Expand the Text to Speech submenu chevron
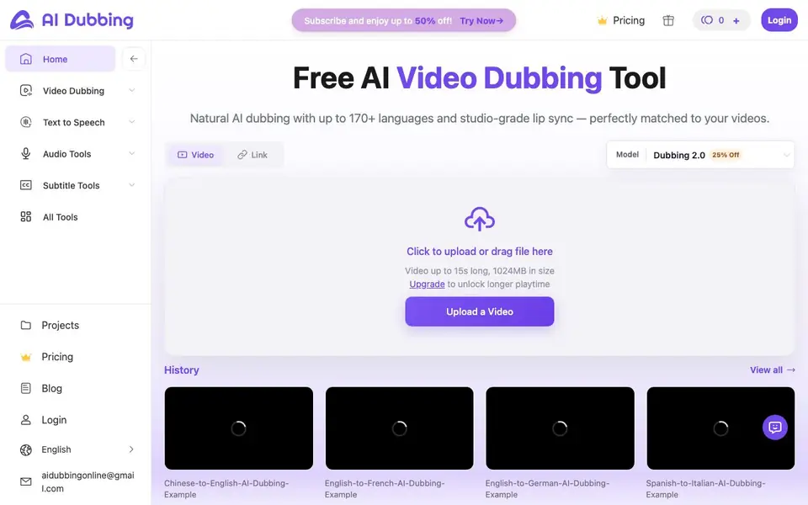Screen dimensions: 808x505 (132, 121)
